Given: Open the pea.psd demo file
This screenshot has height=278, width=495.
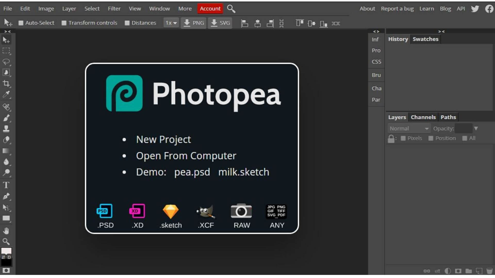Looking at the screenshot, I should (192, 172).
